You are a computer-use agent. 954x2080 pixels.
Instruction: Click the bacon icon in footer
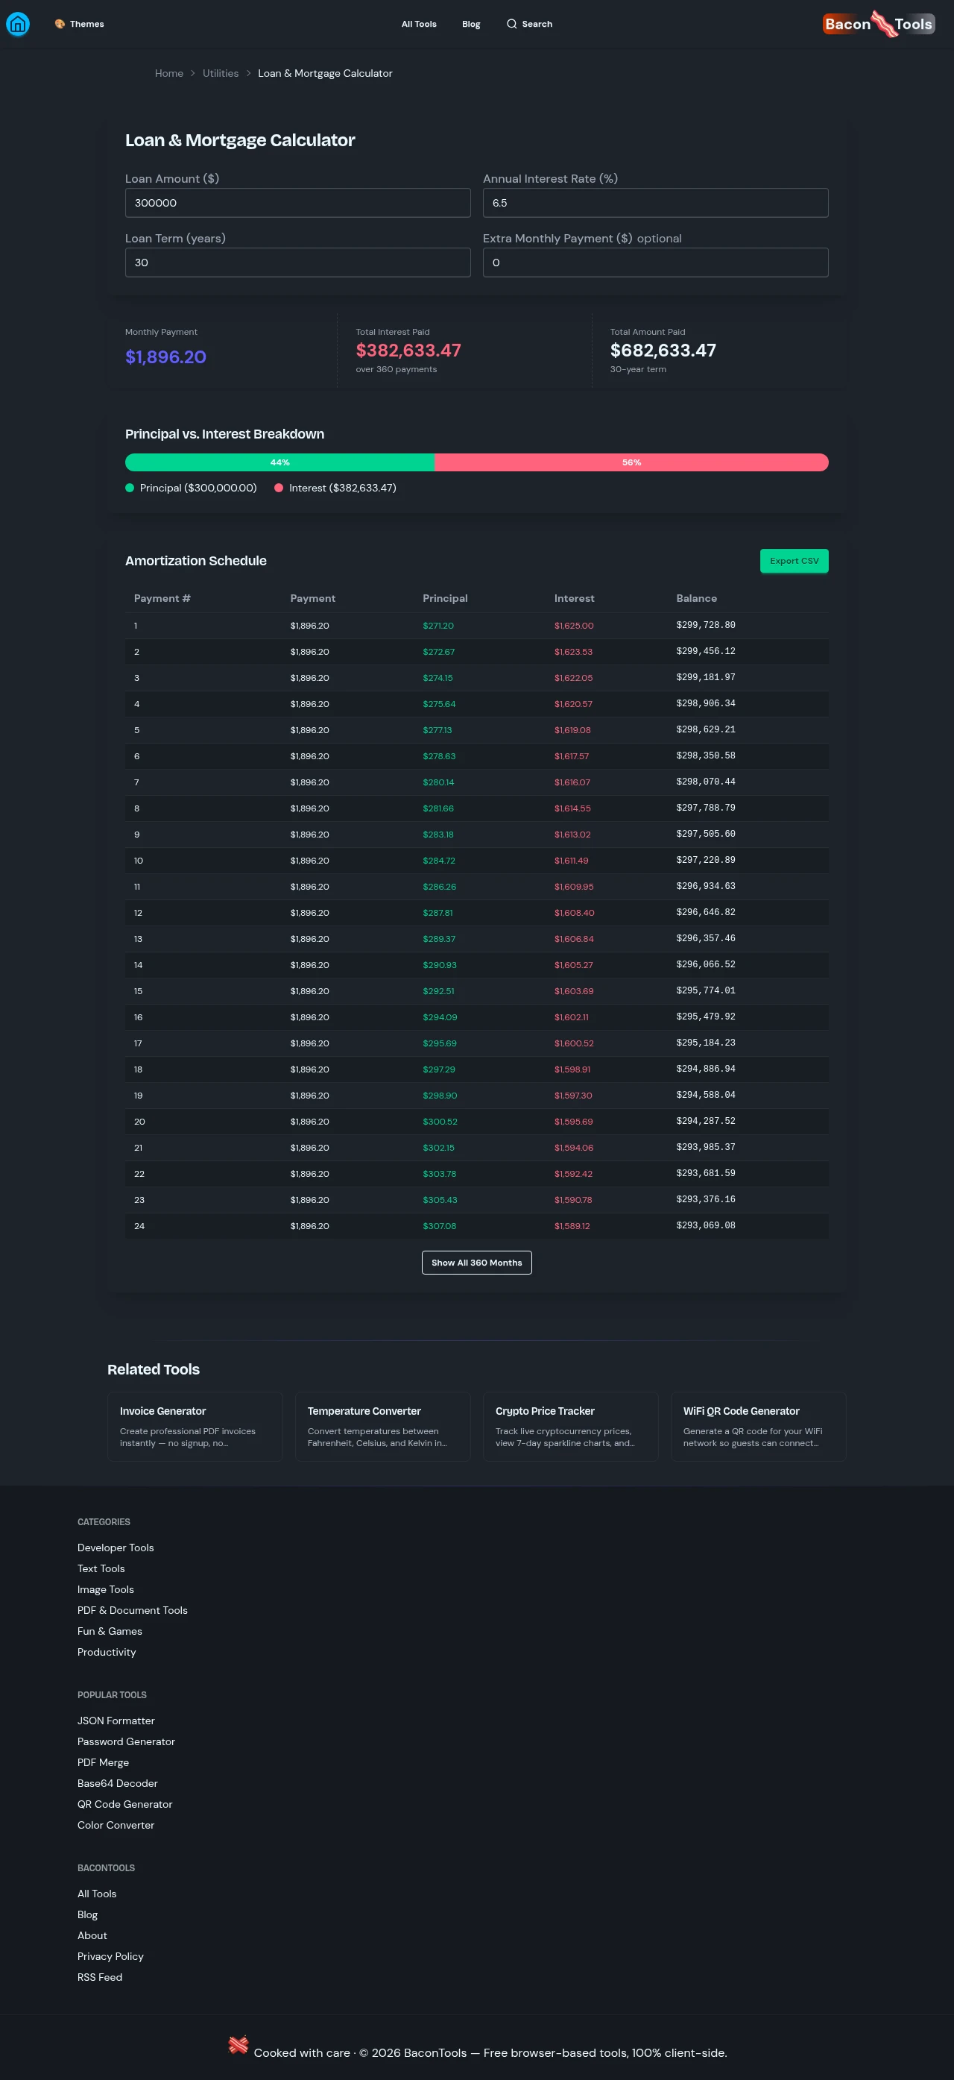pos(238,2043)
